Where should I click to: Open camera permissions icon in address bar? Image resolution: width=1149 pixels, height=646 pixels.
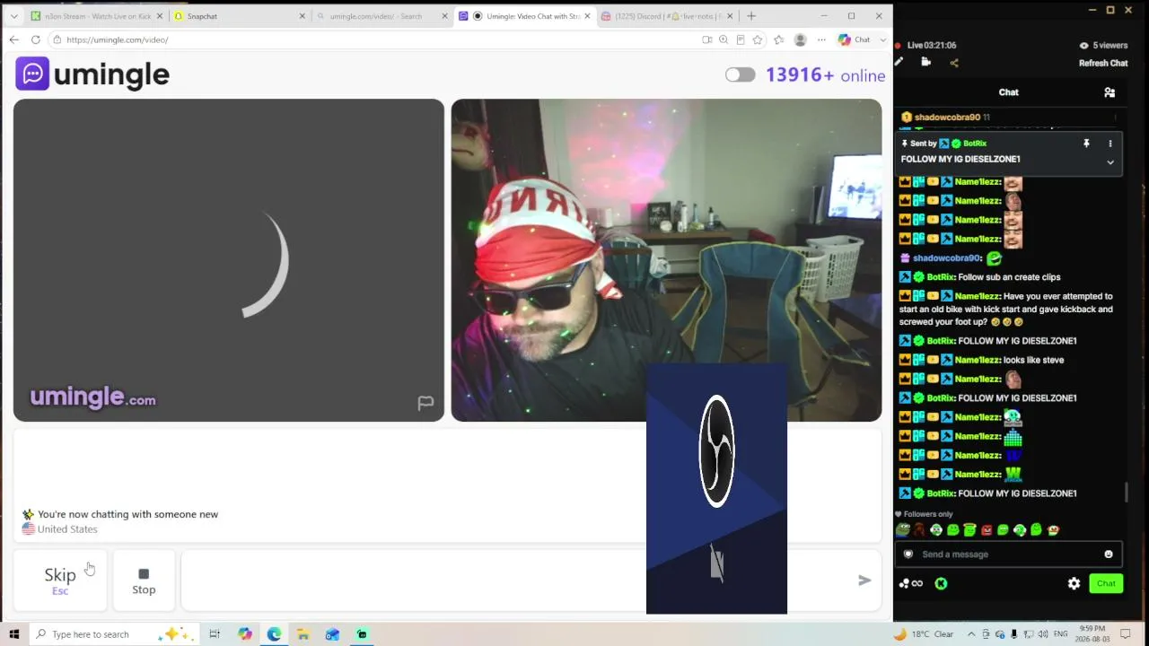[x=707, y=39]
